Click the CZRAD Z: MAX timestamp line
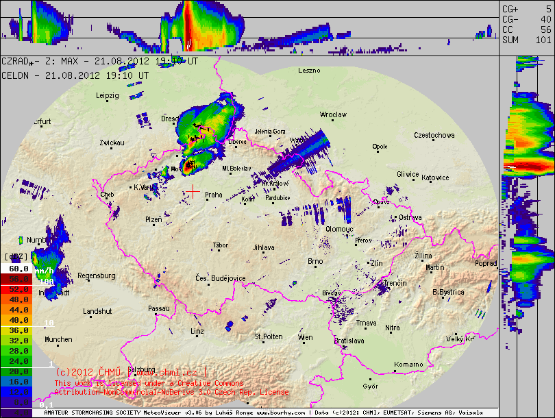 pos(100,61)
